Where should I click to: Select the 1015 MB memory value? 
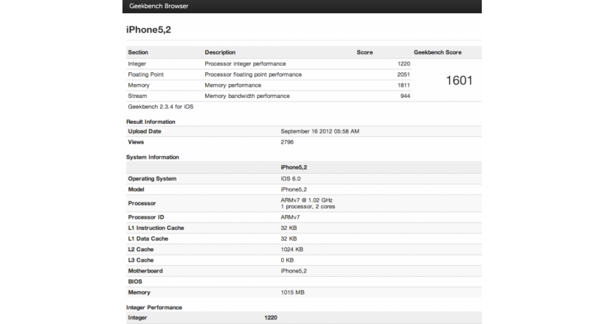pos(292,293)
